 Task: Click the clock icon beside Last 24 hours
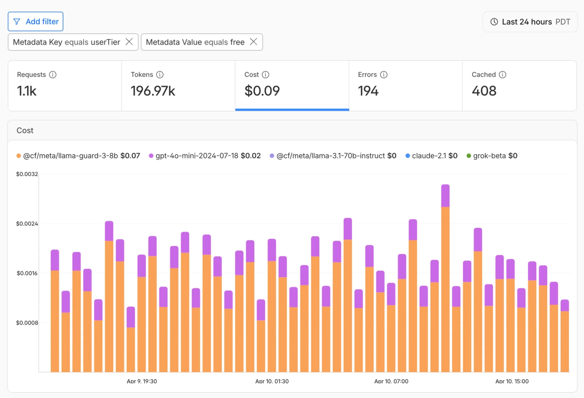[494, 22]
